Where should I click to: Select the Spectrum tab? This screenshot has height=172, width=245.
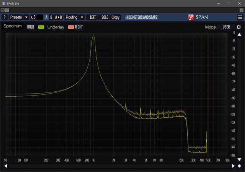(x=13, y=26)
